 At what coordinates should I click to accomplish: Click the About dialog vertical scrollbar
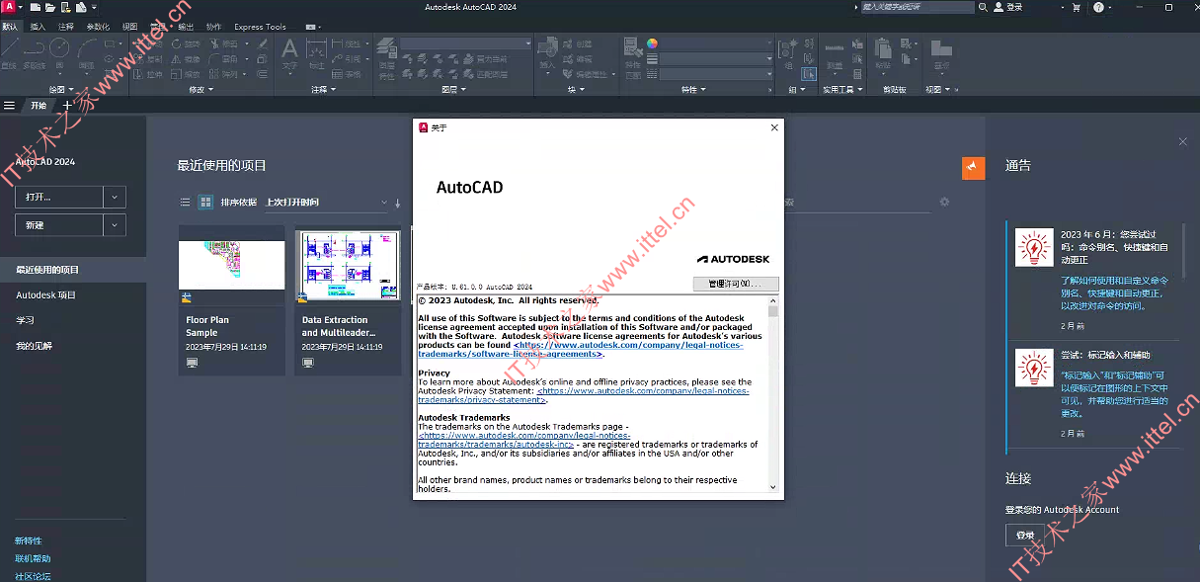click(x=773, y=393)
